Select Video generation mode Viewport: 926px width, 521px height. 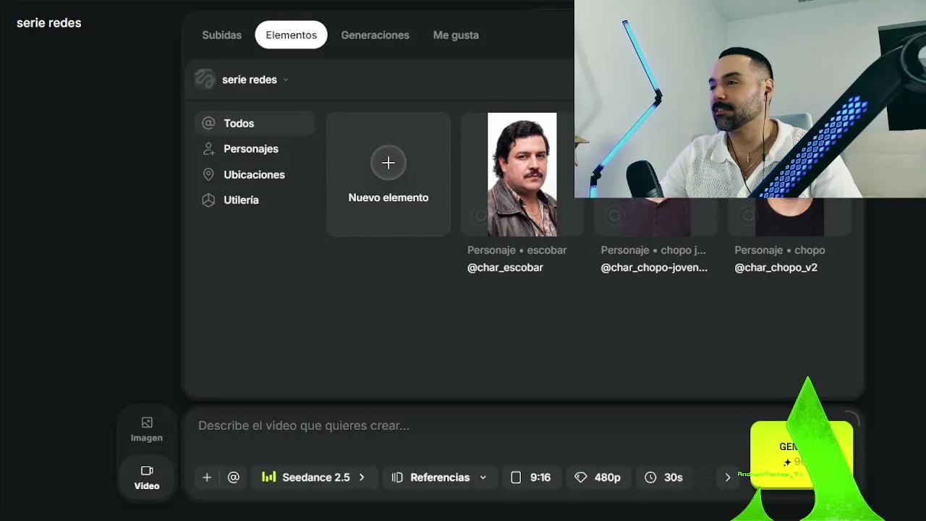[x=147, y=478]
